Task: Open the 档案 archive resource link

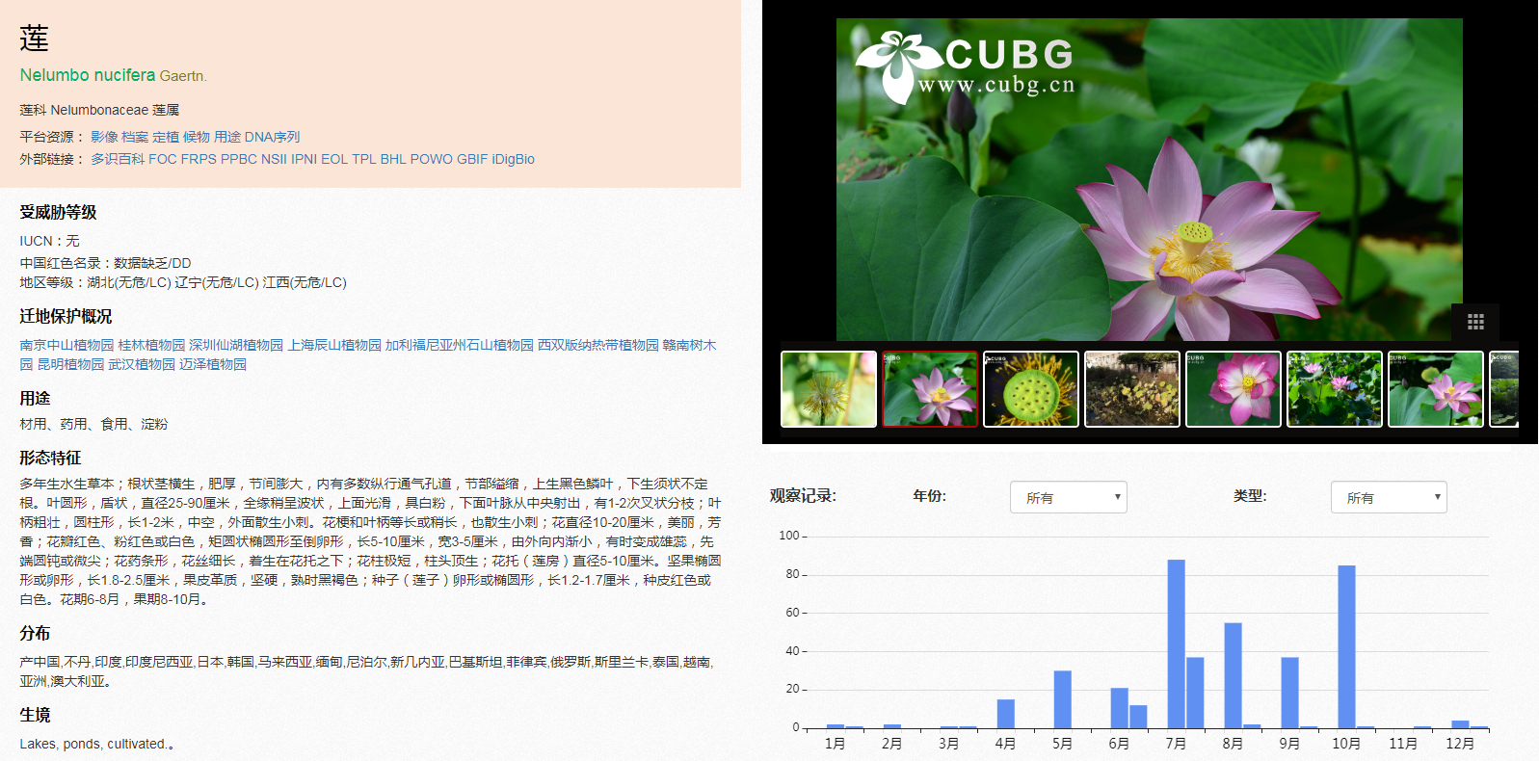Action: [135, 137]
